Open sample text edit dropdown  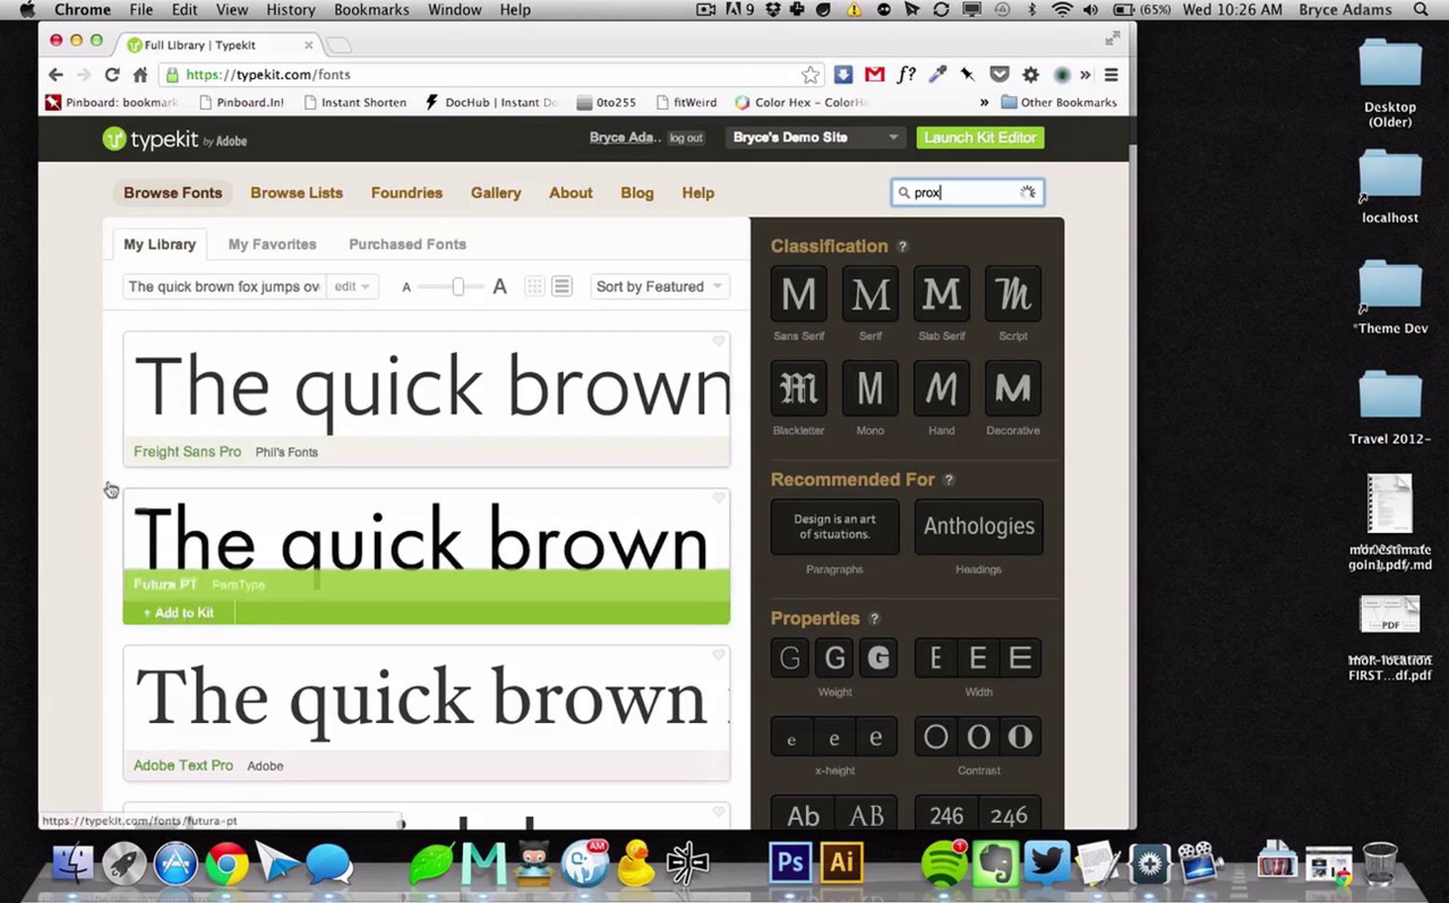click(353, 286)
